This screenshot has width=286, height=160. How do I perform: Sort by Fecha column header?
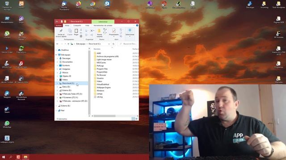click(x=135, y=49)
